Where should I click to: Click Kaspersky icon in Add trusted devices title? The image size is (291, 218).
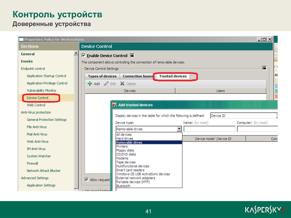115,105
